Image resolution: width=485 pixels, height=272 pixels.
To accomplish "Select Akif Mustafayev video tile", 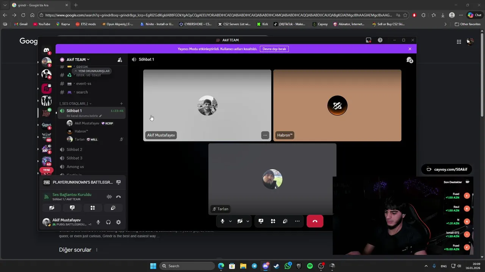I will (207, 105).
